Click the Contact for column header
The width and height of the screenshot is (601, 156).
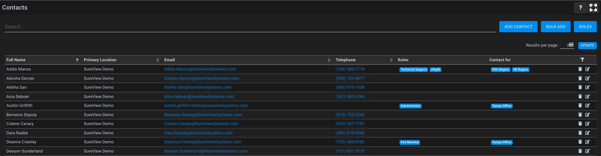pyautogui.click(x=500, y=60)
